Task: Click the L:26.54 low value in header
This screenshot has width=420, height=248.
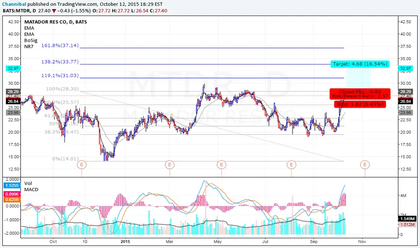Action: pos(140,11)
